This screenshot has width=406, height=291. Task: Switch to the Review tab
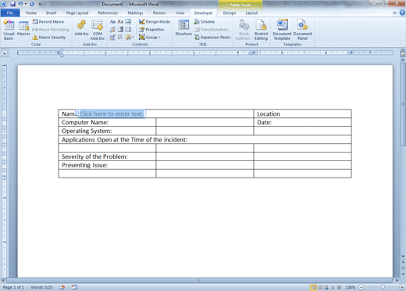159,13
